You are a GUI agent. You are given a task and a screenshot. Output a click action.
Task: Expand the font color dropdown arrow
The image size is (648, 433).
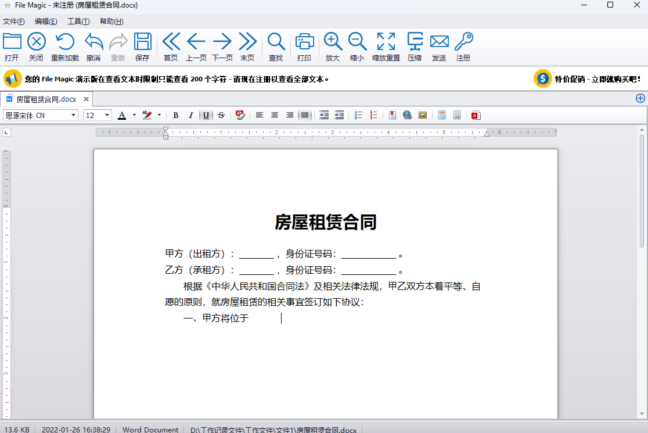[x=134, y=115]
